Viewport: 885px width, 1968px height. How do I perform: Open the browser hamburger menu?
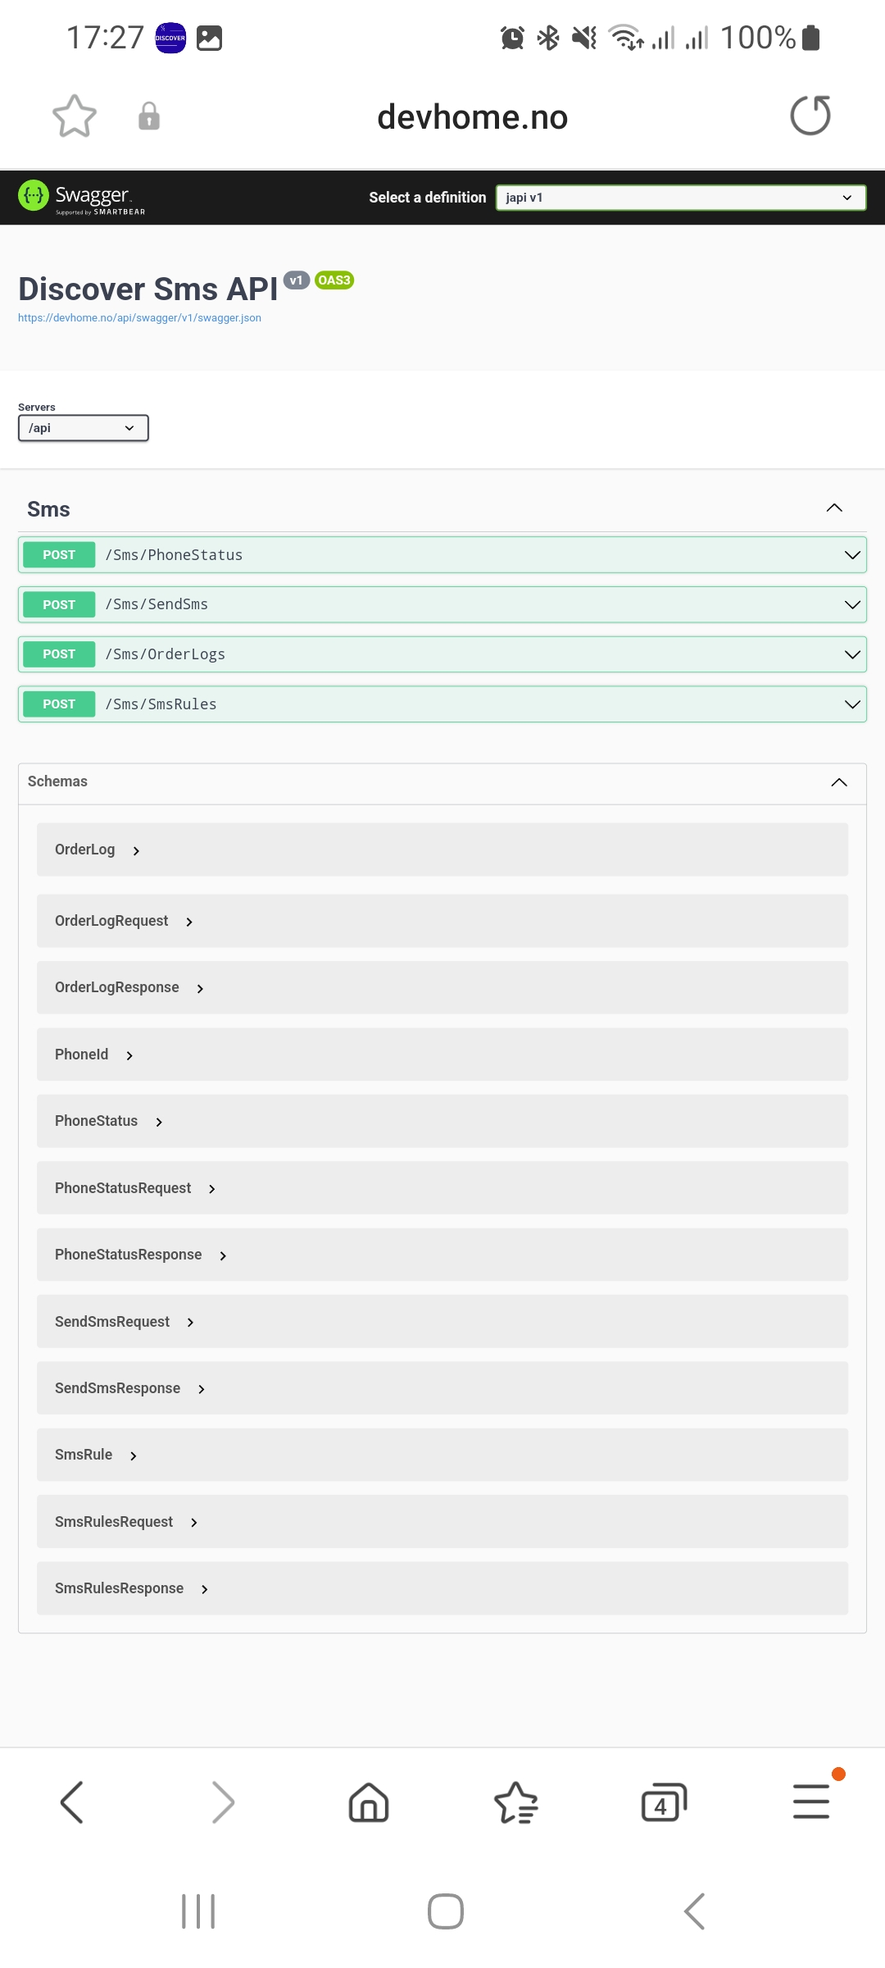click(x=811, y=1802)
